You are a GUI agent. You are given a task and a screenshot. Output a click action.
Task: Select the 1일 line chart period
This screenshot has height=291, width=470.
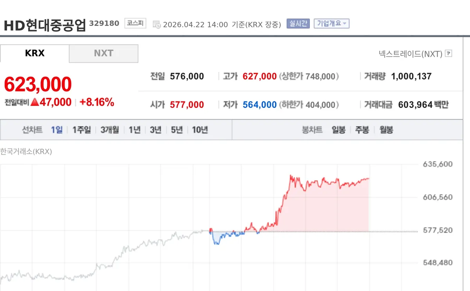(x=57, y=130)
